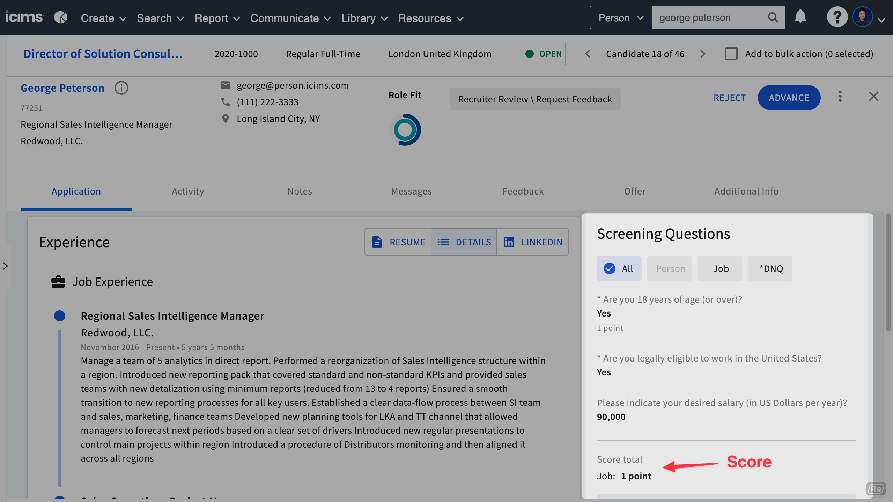Switch to Offer tab
Screen dimensions: 893x502
(x=635, y=191)
